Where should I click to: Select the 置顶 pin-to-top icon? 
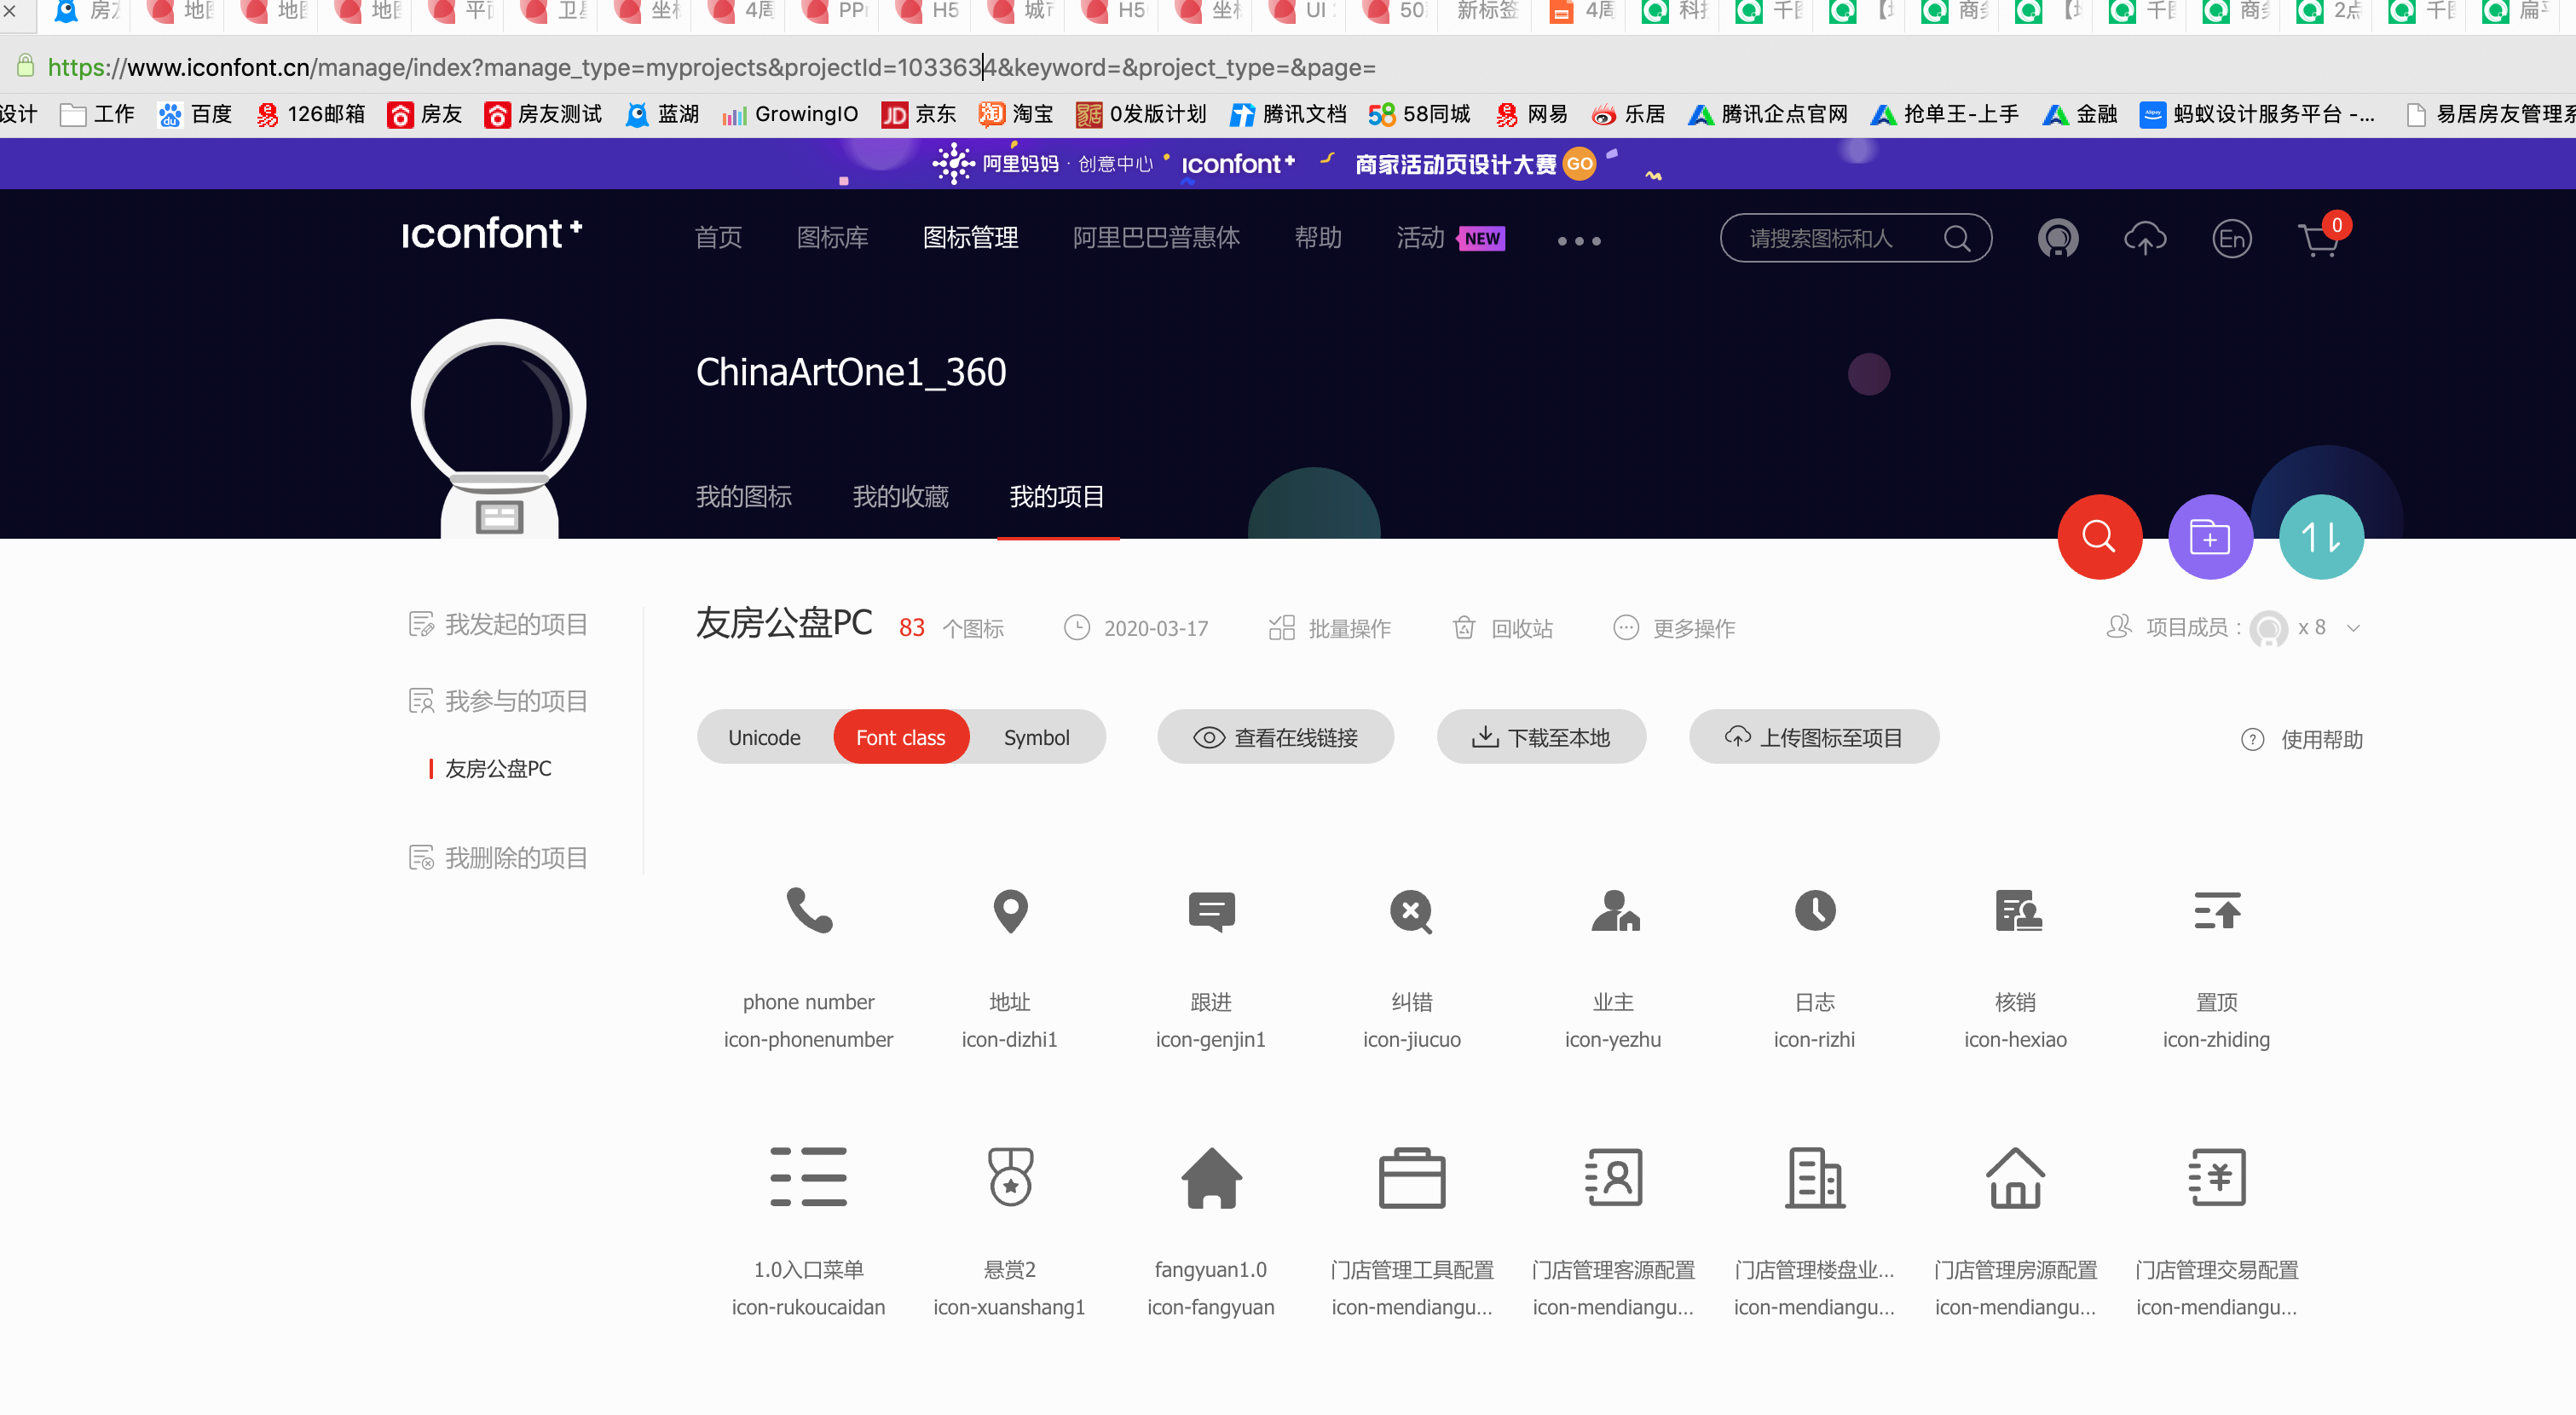coord(2217,910)
